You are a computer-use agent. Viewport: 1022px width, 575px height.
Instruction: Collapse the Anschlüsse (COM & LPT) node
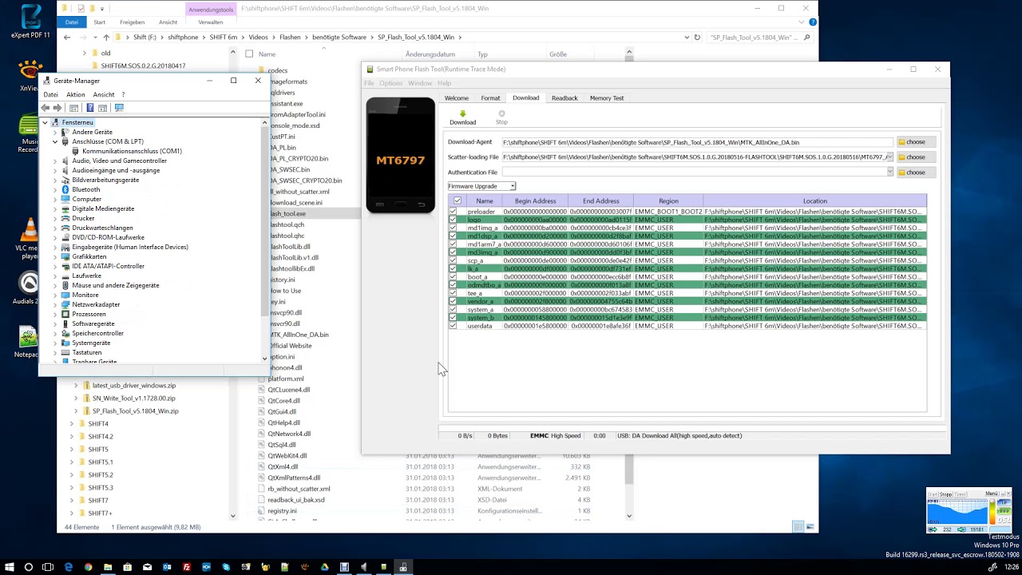(55, 141)
